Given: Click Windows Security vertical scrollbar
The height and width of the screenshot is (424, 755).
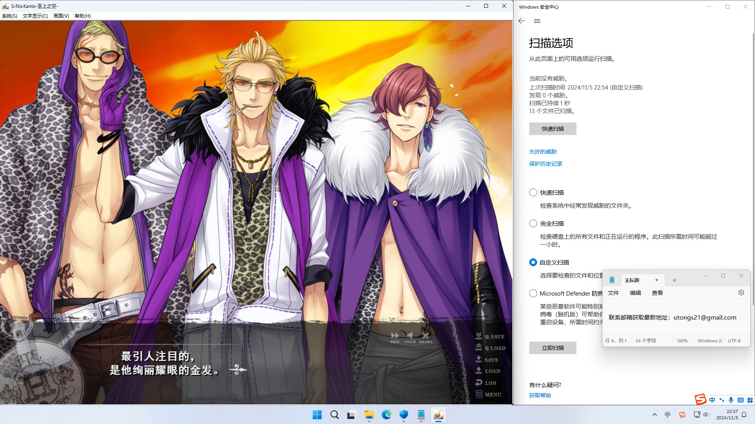Looking at the screenshot, I should [x=753, y=169].
